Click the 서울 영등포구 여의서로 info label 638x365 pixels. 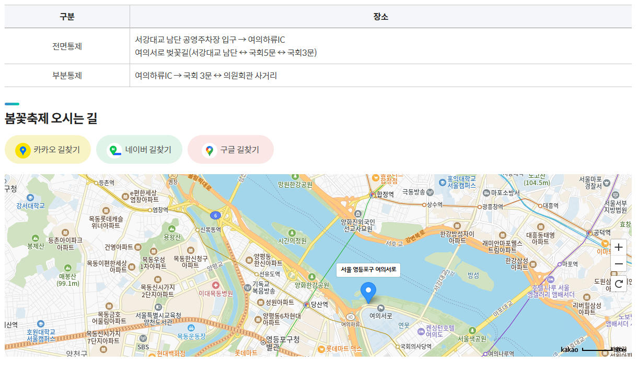pos(368,270)
